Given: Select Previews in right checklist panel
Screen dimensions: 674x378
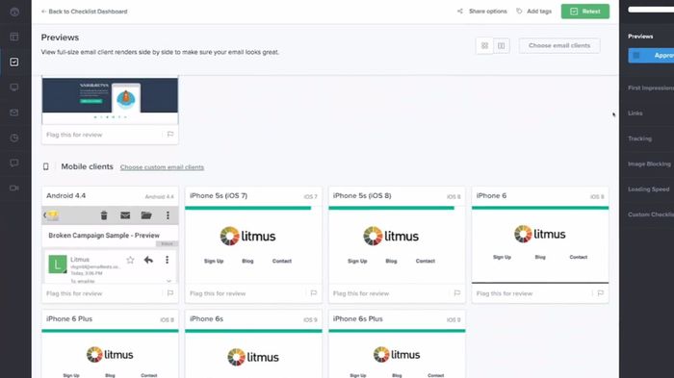Looking at the screenshot, I should (640, 37).
